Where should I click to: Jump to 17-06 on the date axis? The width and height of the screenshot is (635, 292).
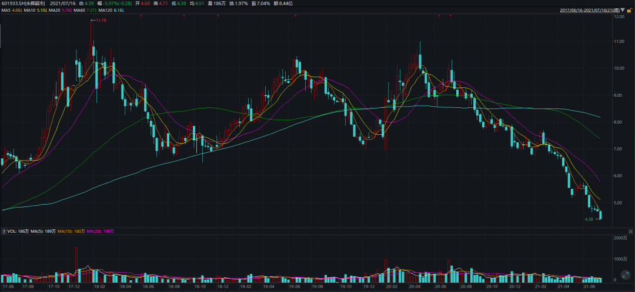[8, 286]
